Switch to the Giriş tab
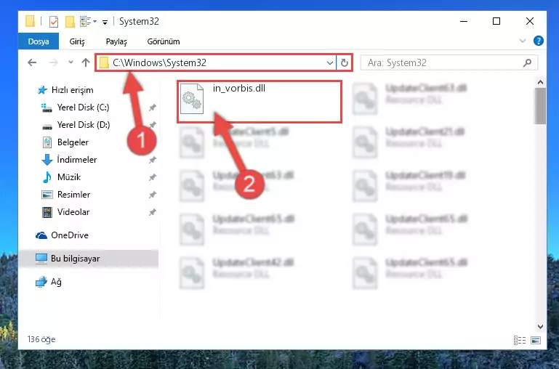Image resolution: width=559 pixels, height=369 pixels. point(77,41)
